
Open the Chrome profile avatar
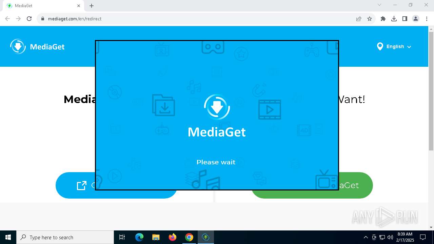click(416, 19)
